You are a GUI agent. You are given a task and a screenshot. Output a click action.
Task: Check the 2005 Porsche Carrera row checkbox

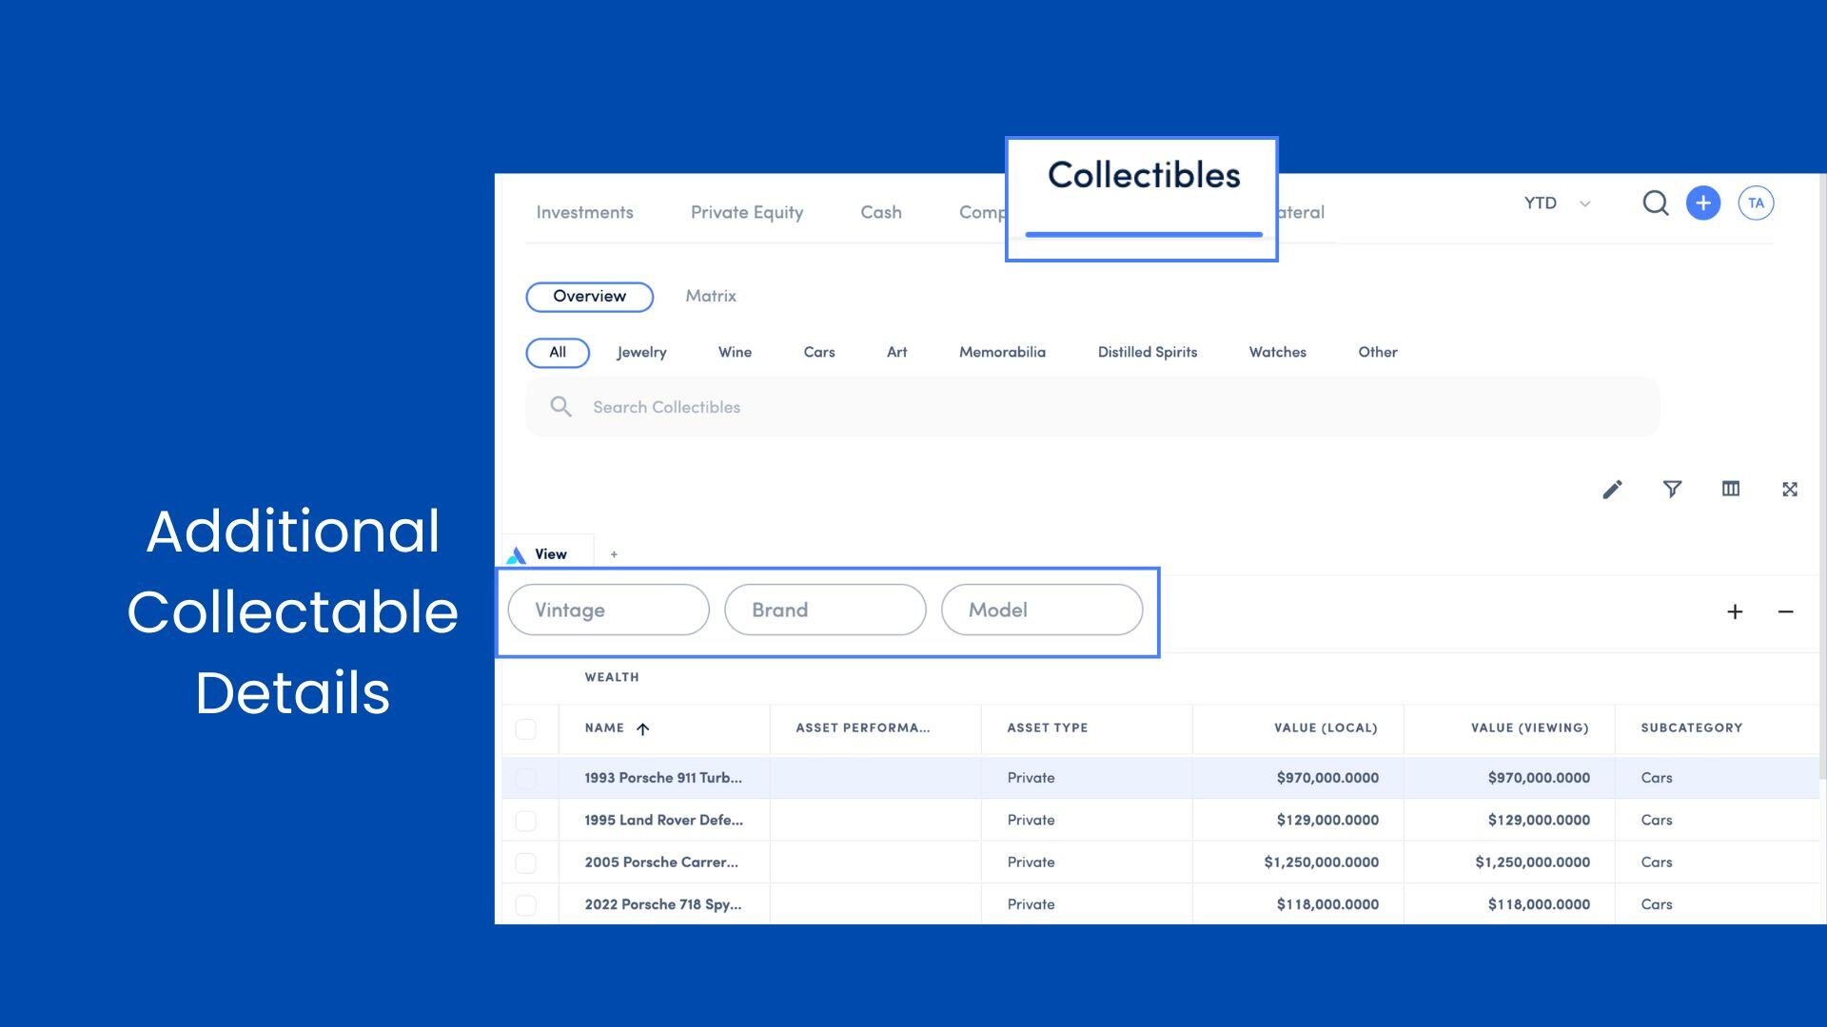(x=525, y=863)
